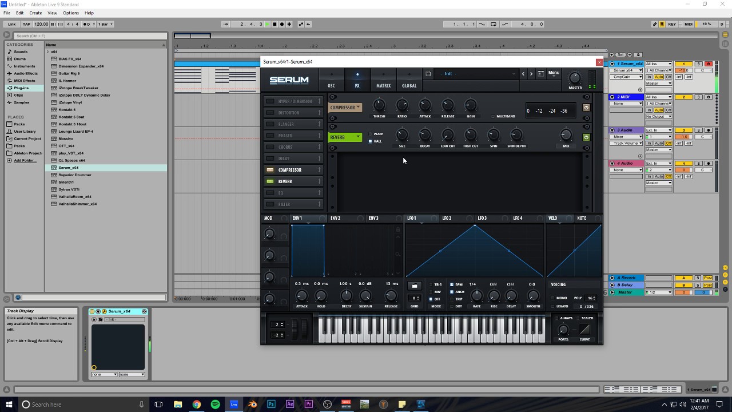
Task: Enable the Multiband checkbox in Compressor
Action: [x=493, y=116]
